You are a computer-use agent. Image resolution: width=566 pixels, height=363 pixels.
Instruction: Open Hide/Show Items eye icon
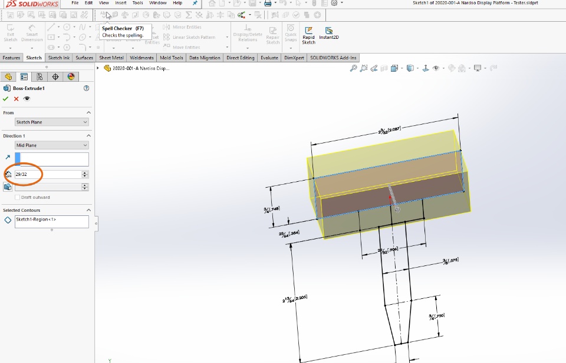click(436, 68)
